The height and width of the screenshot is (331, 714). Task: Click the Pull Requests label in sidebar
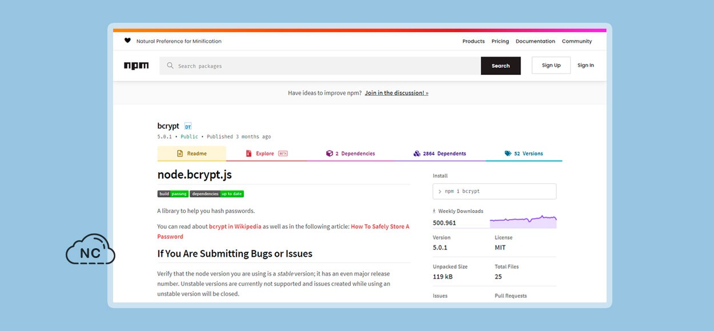(511, 296)
